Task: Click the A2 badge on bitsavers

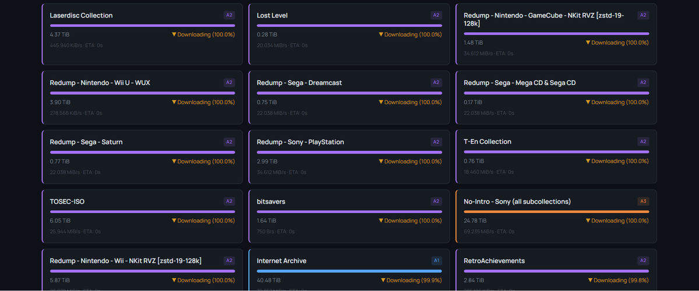Action: 436,201
